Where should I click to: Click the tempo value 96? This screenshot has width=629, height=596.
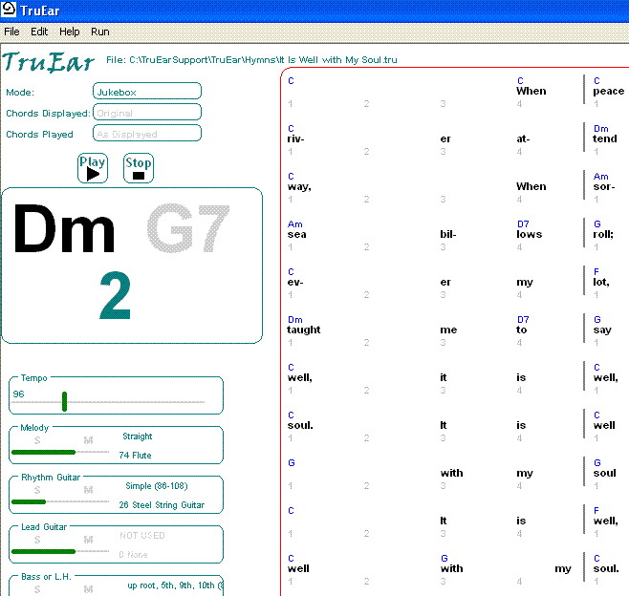coord(18,394)
